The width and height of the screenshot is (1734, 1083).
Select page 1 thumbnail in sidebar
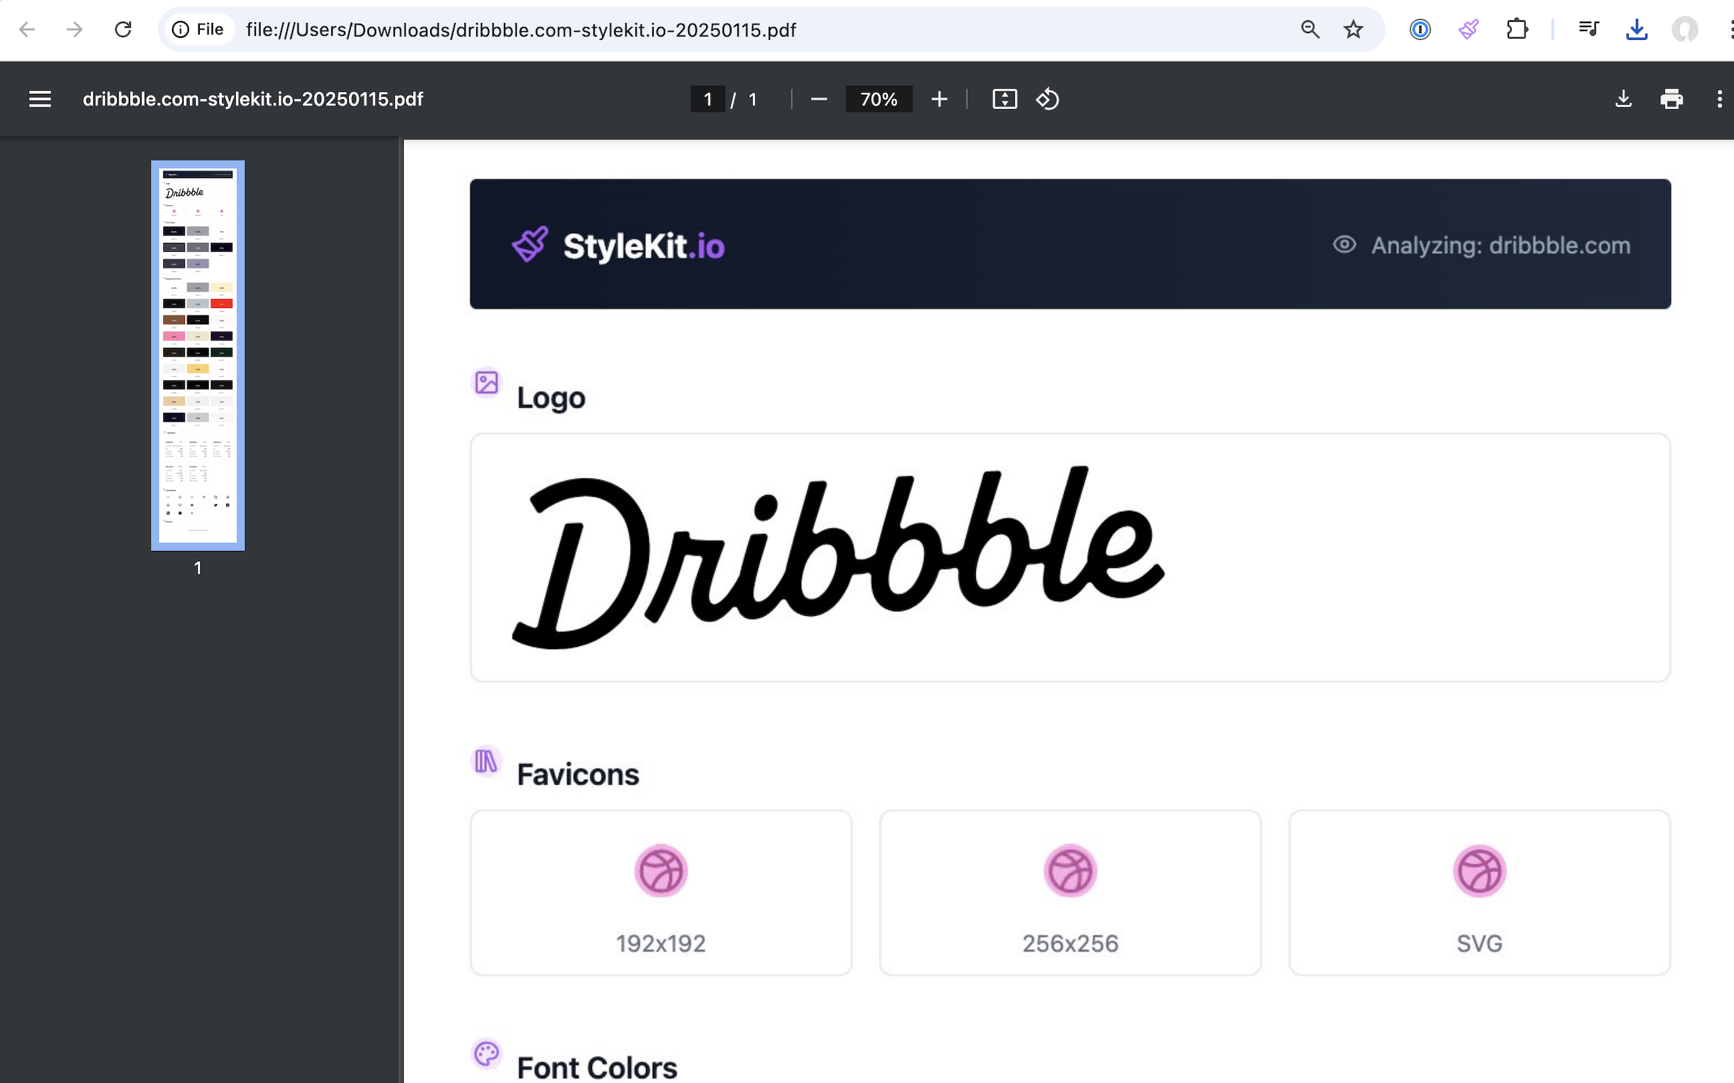coord(198,355)
